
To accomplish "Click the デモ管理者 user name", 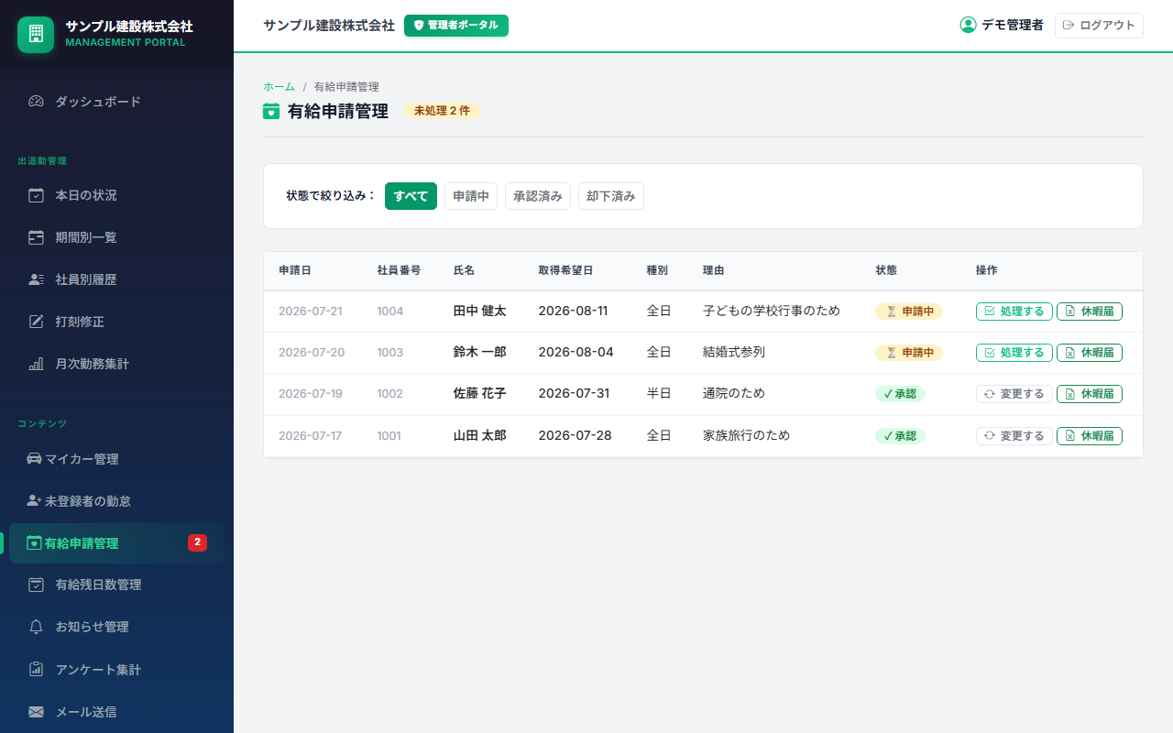I will coord(1013,26).
